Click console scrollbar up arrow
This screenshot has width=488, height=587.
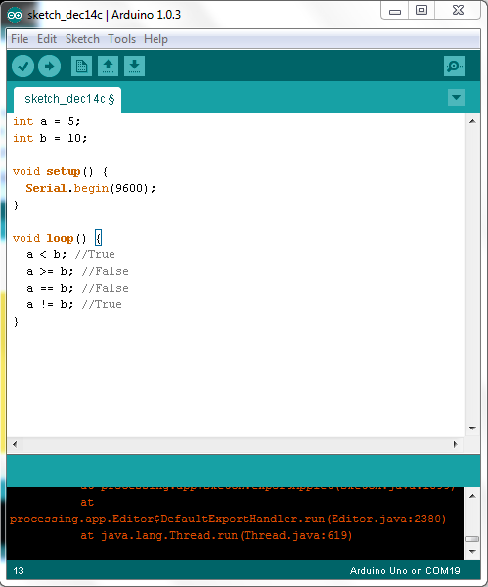472,496
